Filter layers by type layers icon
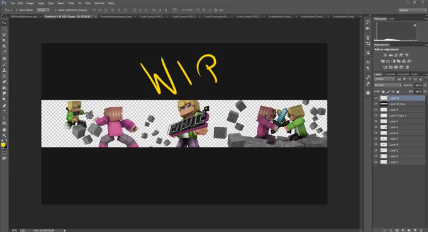 coord(410,79)
